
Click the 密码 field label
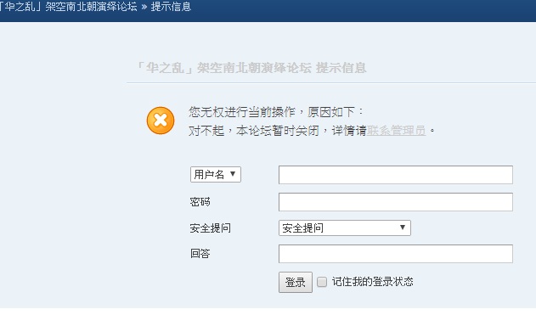[x=200, y=201]
